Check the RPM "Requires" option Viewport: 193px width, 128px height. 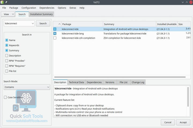click(7, 66)
